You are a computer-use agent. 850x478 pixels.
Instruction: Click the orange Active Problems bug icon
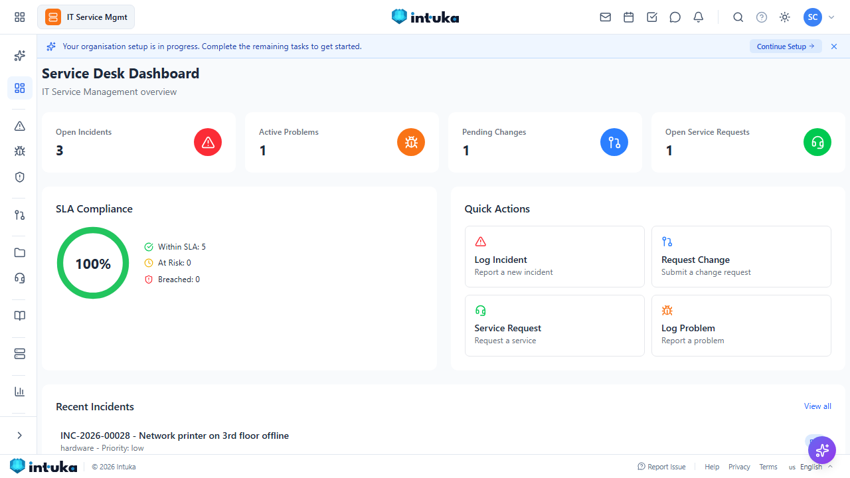411,142
